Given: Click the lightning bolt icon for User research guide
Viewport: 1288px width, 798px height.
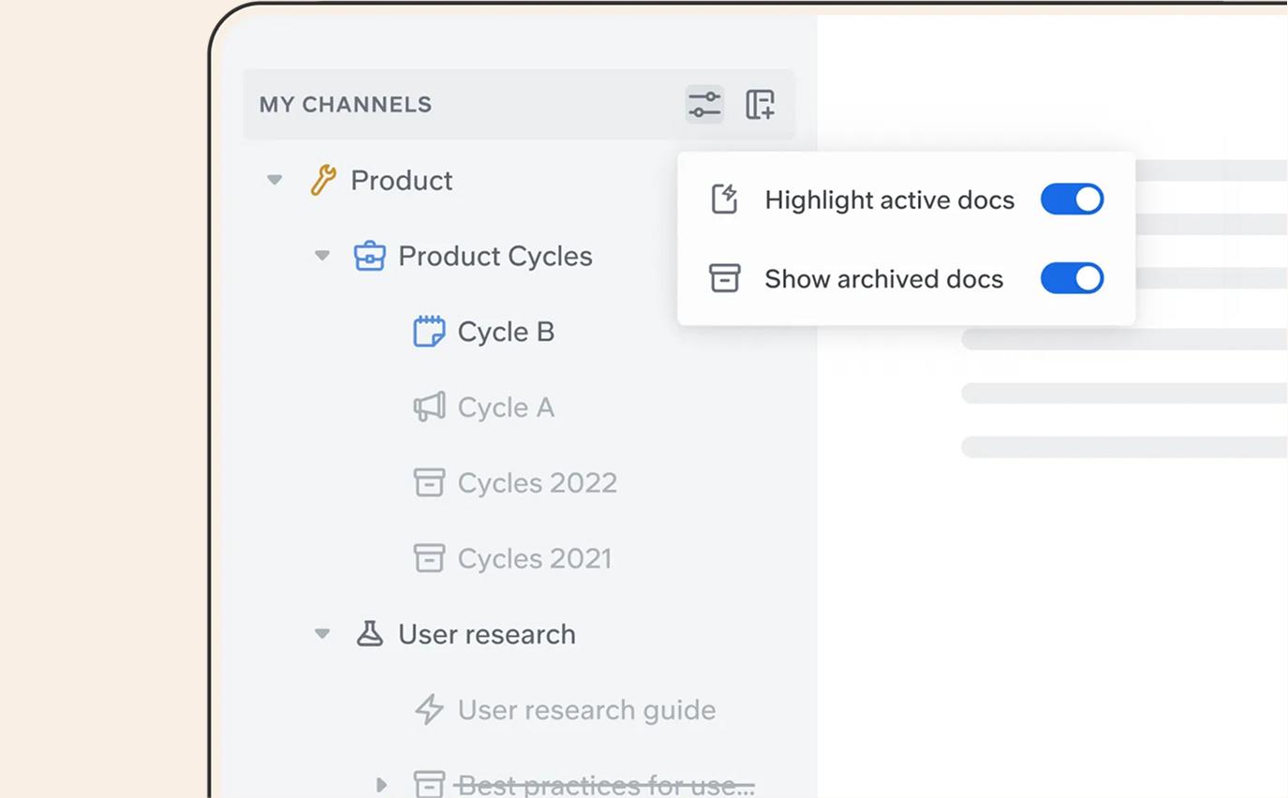Looking at the screenshot, I should coord(429,710).
